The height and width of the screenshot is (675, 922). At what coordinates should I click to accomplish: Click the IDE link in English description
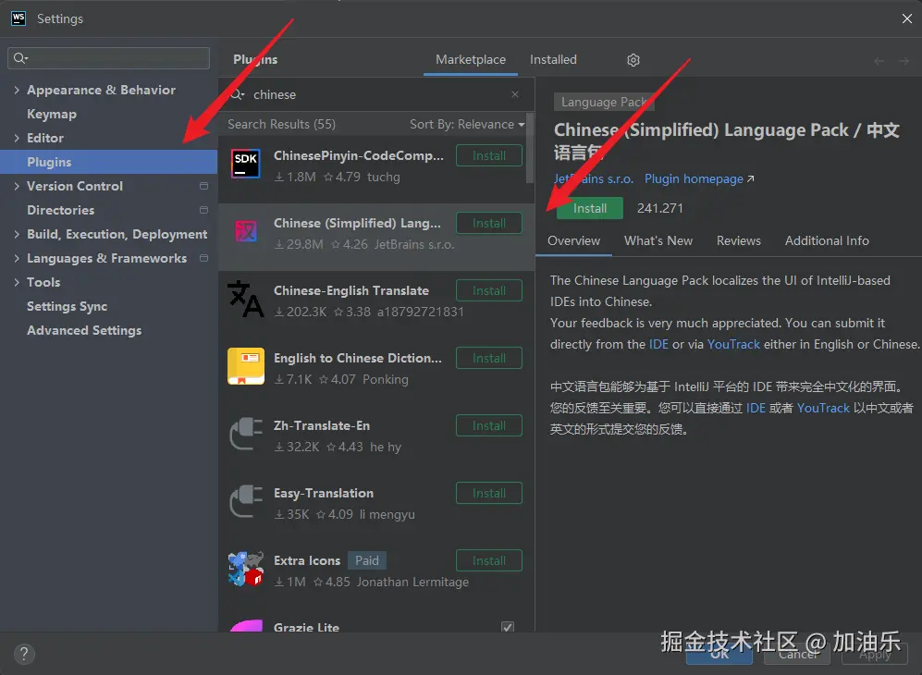(x=658, y=344)
